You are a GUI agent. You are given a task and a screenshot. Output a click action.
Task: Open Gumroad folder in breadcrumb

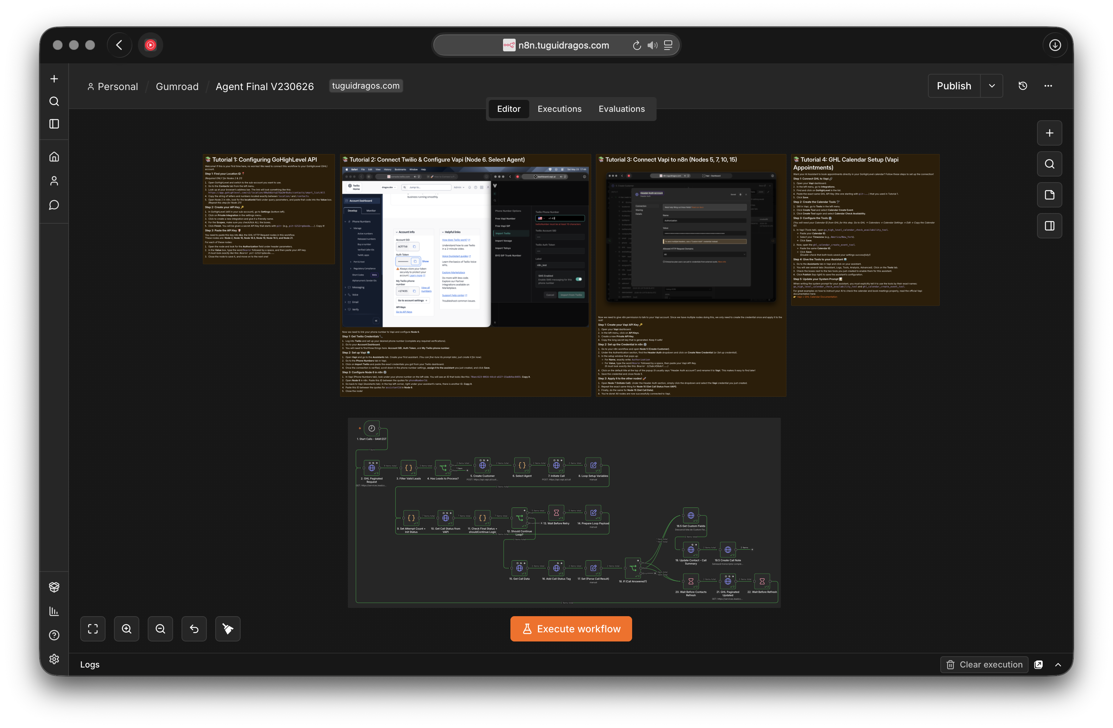click(x=177, y=87)
